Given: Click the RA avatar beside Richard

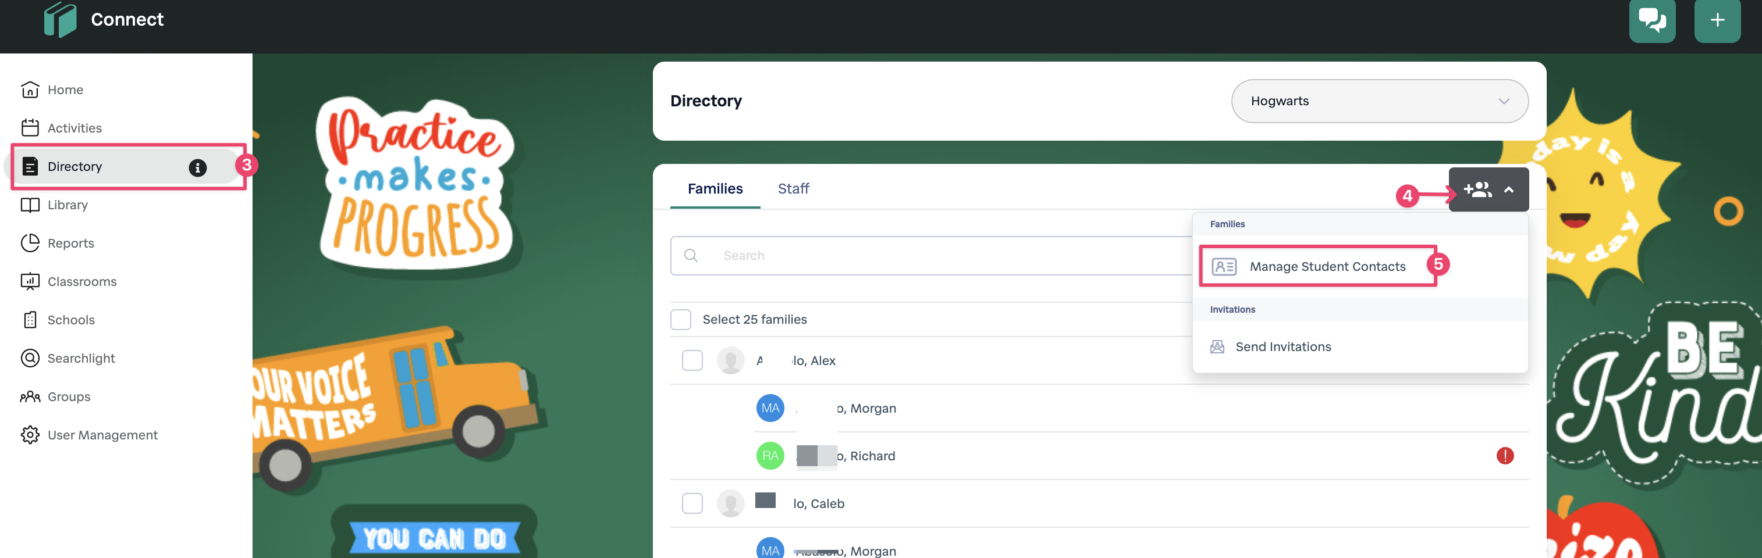Looking at the screenshot, I should (770, 456).
